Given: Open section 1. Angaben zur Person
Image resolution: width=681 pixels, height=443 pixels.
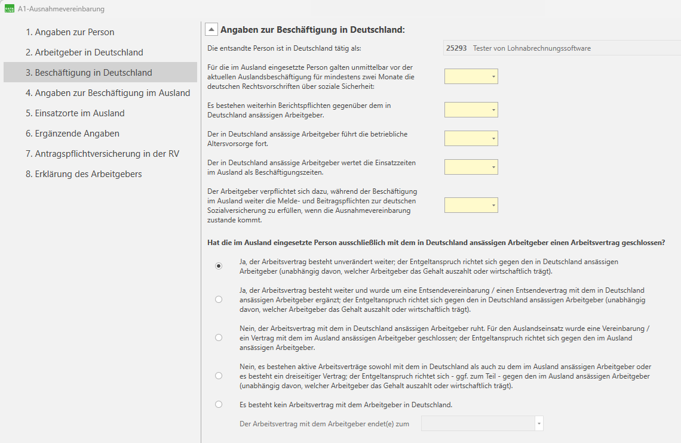Looking at the screenshot, I should coord(70,32).
